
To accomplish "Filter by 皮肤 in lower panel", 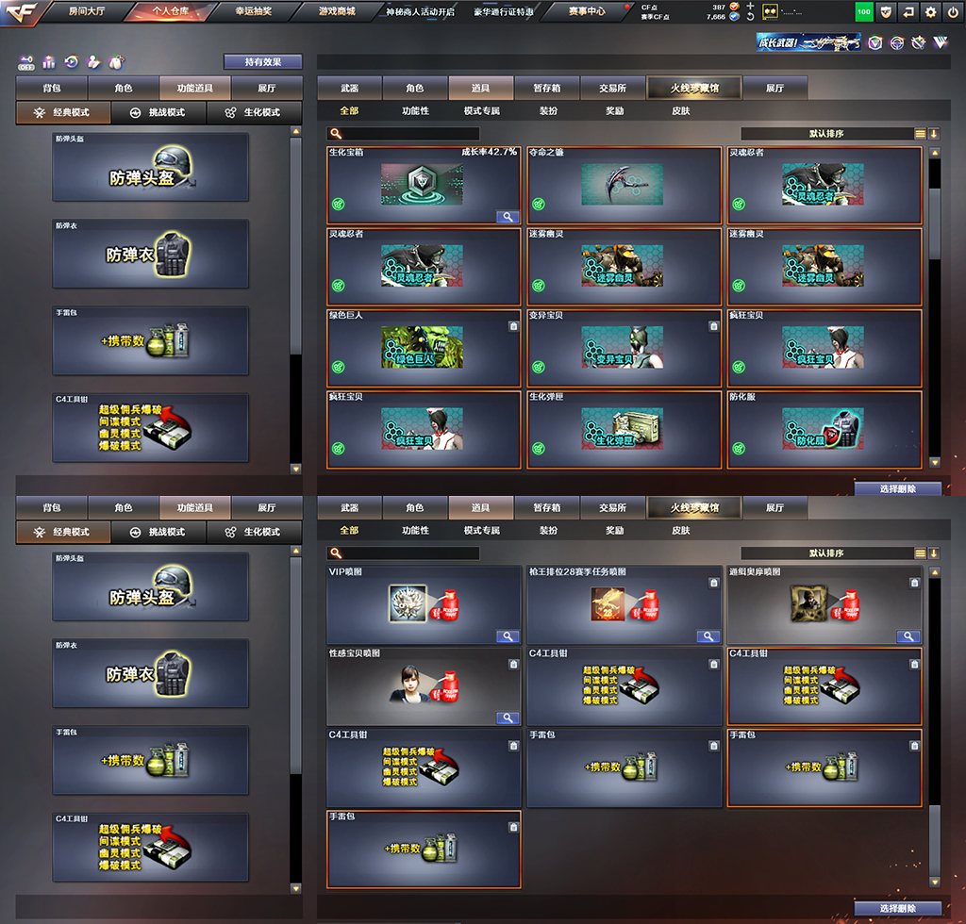I will tap(681, 530).
